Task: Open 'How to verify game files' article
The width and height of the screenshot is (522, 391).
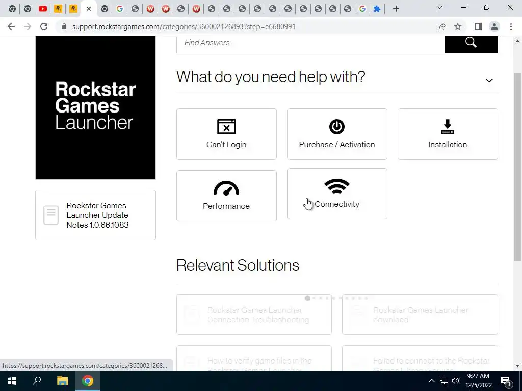Action: click(x=254, y=358)
